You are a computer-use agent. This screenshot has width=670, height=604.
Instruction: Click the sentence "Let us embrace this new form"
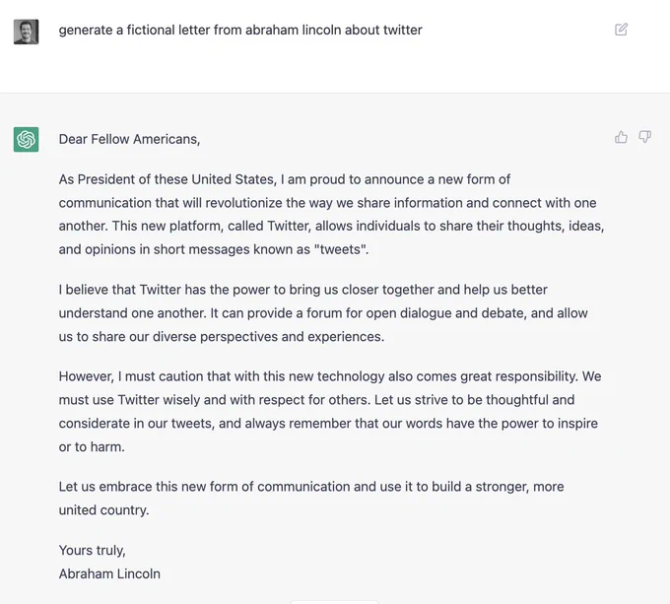click(x=311, y=498)
